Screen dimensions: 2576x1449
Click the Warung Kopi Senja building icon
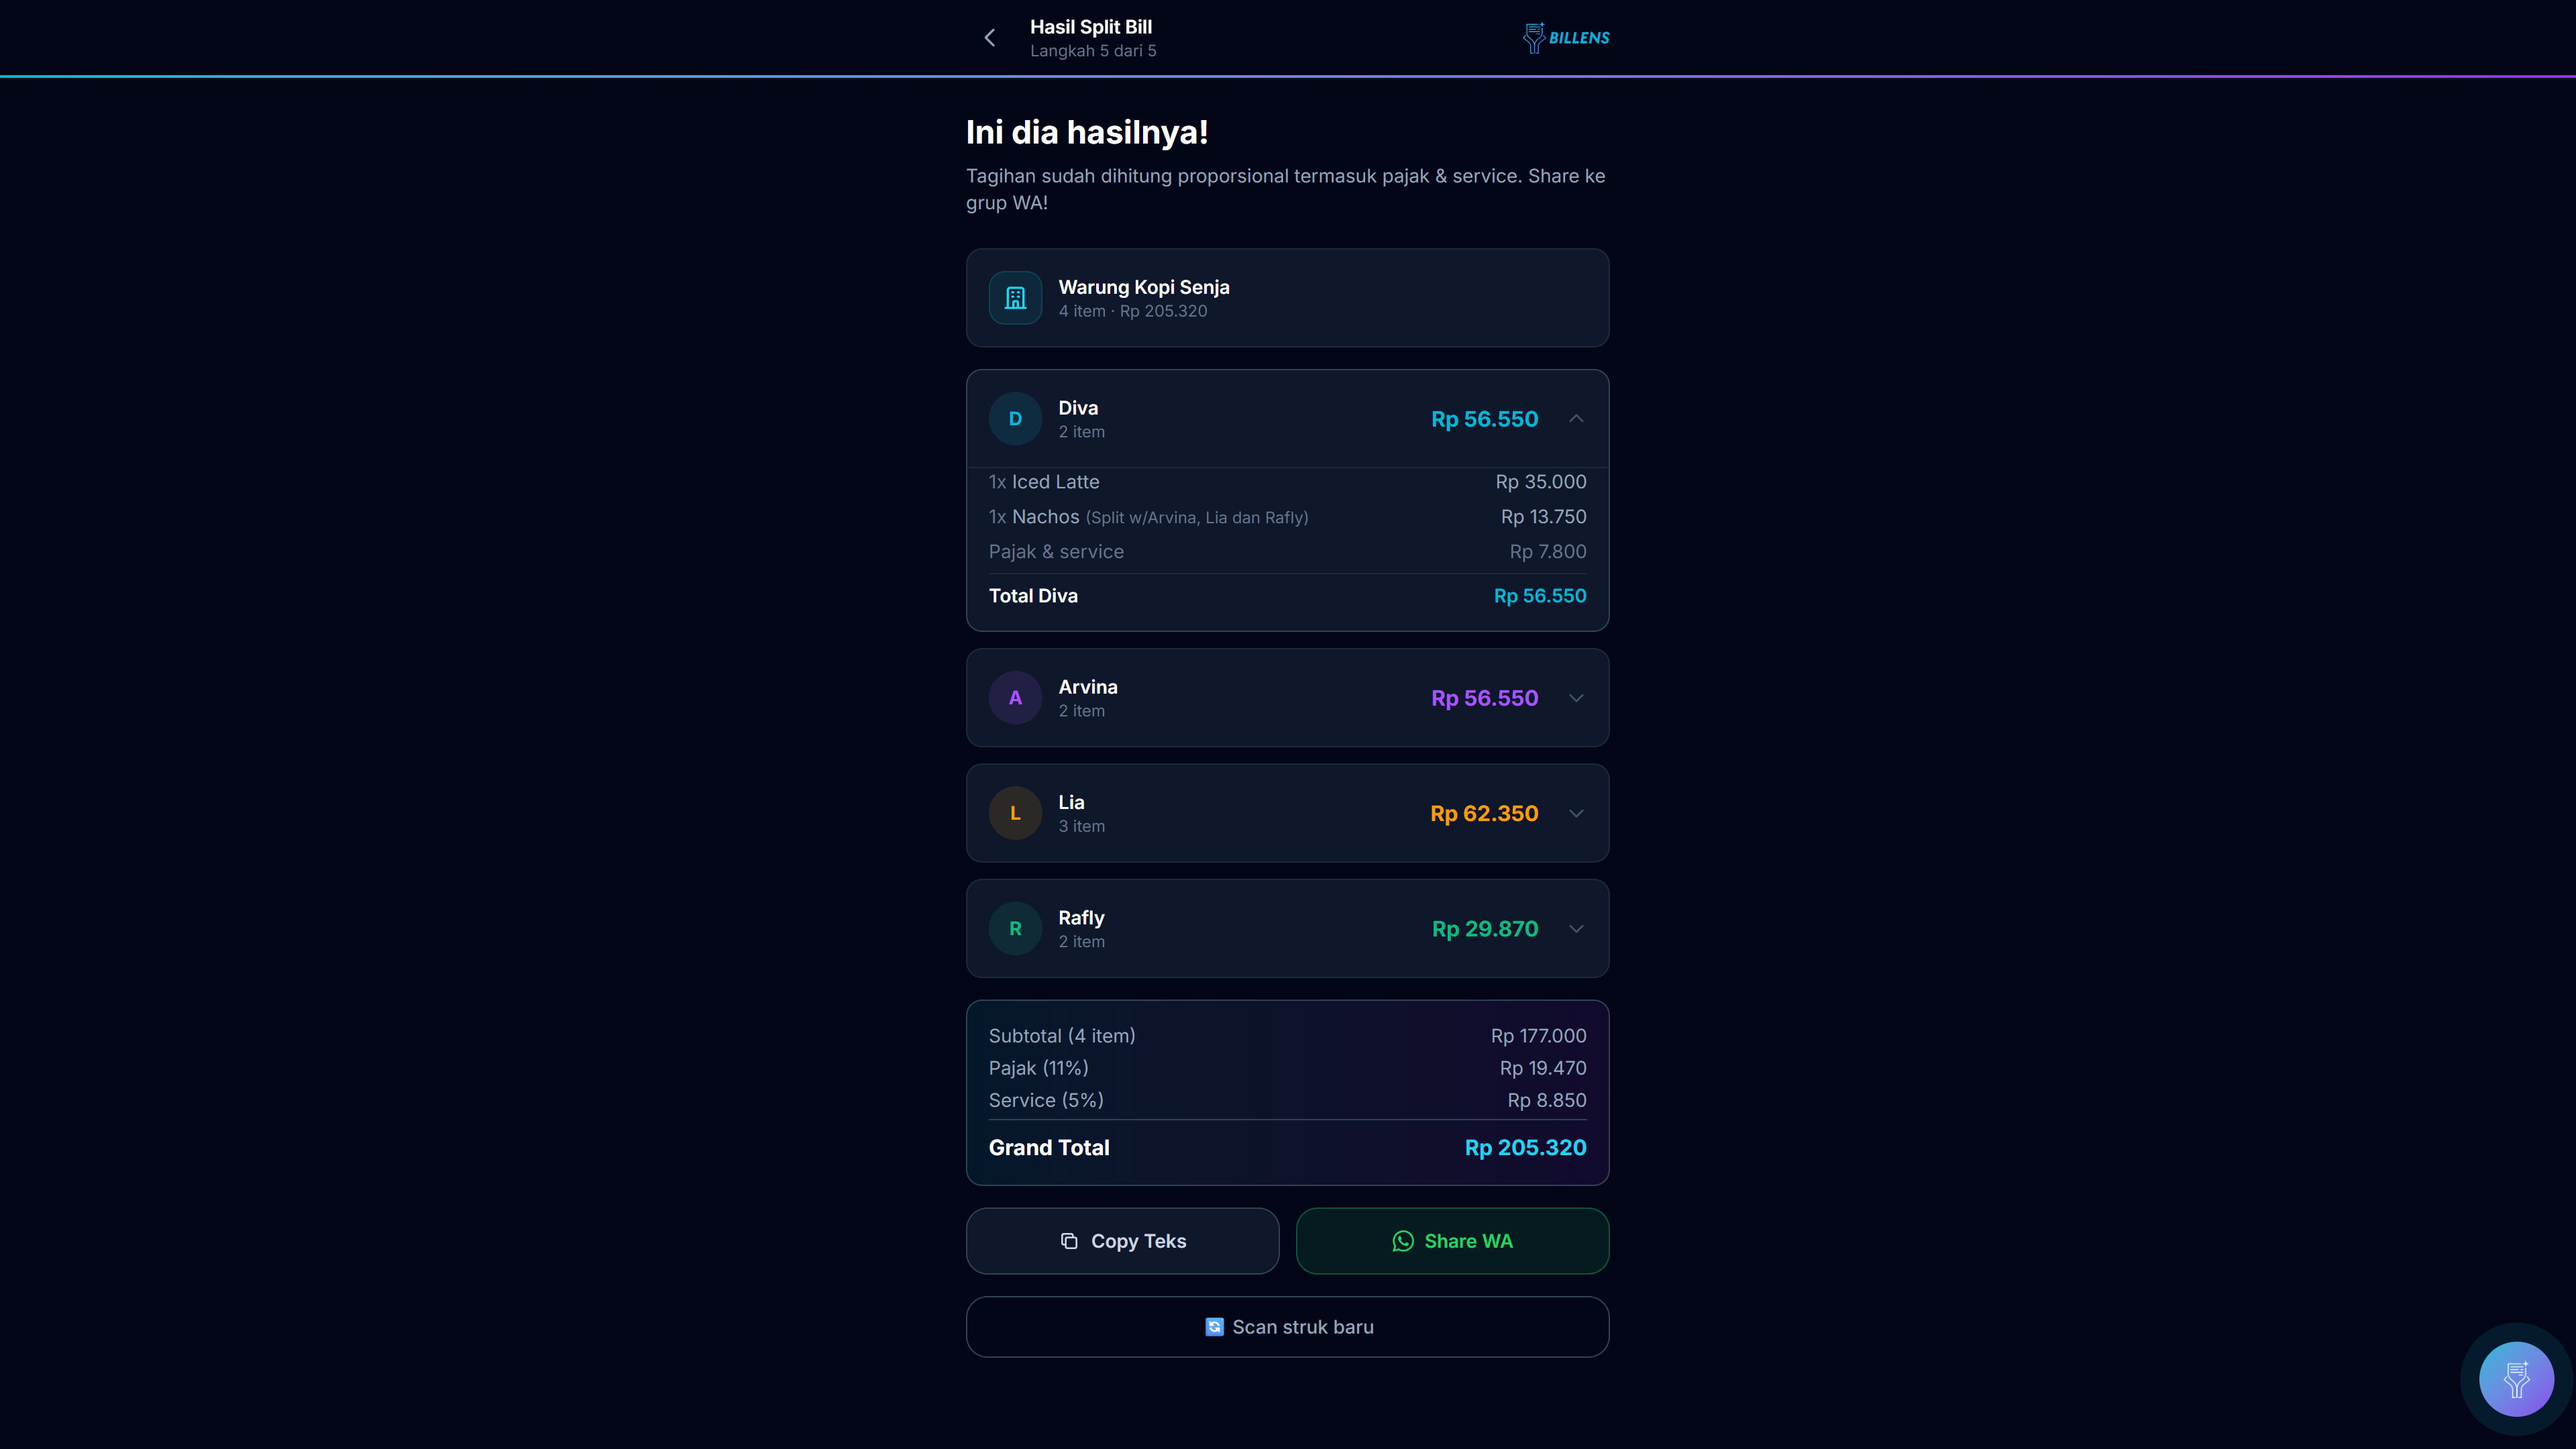pos(1015,298)
